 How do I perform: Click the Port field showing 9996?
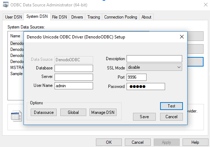click(137, 77)
